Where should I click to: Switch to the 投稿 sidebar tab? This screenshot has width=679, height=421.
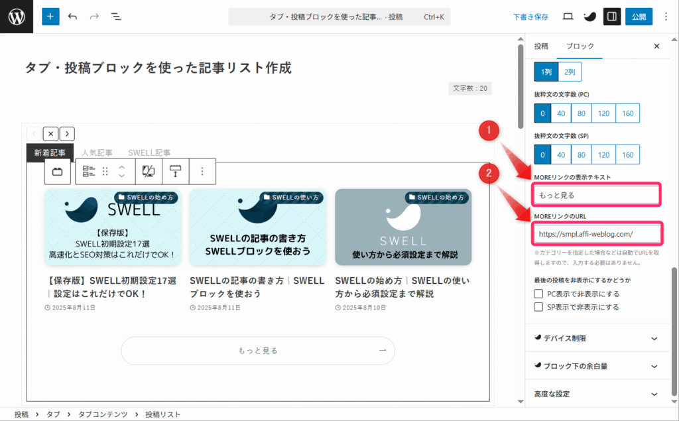(x=541, y=46)
